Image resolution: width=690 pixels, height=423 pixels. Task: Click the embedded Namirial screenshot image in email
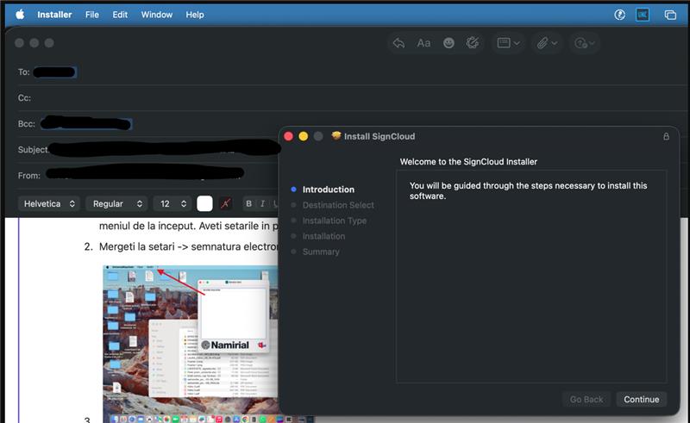[191, 343]
